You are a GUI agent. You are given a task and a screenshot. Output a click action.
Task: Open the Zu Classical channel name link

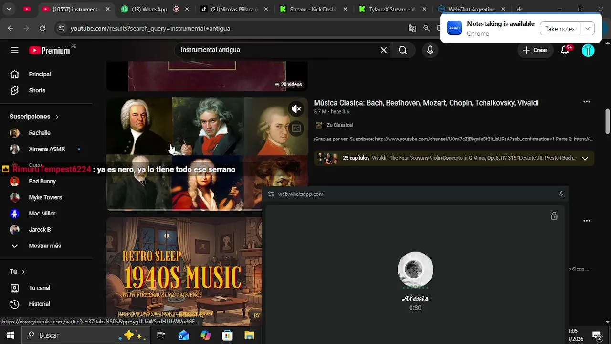pos(340,125)
